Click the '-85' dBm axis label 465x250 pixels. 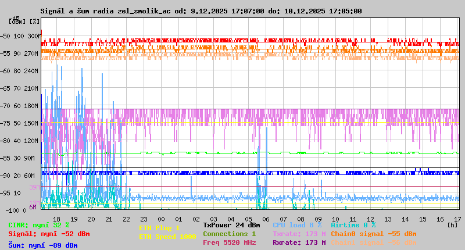click(5, 158)
